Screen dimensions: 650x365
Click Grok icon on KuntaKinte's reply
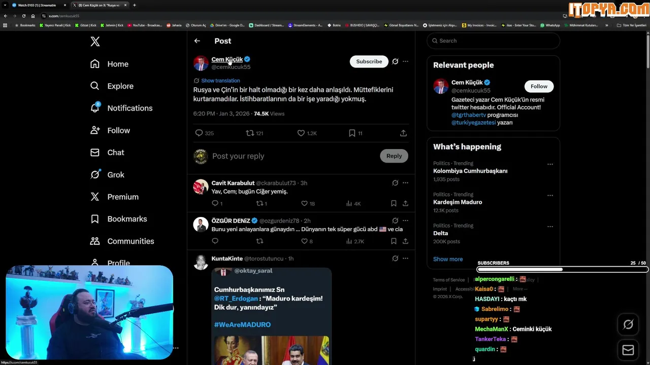coord(395,259)
